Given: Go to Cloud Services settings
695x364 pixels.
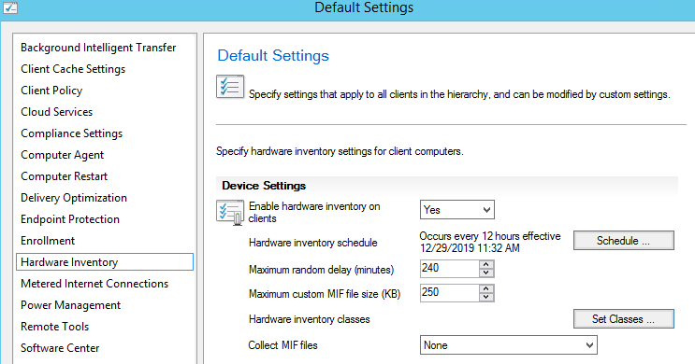Looking at the screenshot, I should (x=57, y=112).
